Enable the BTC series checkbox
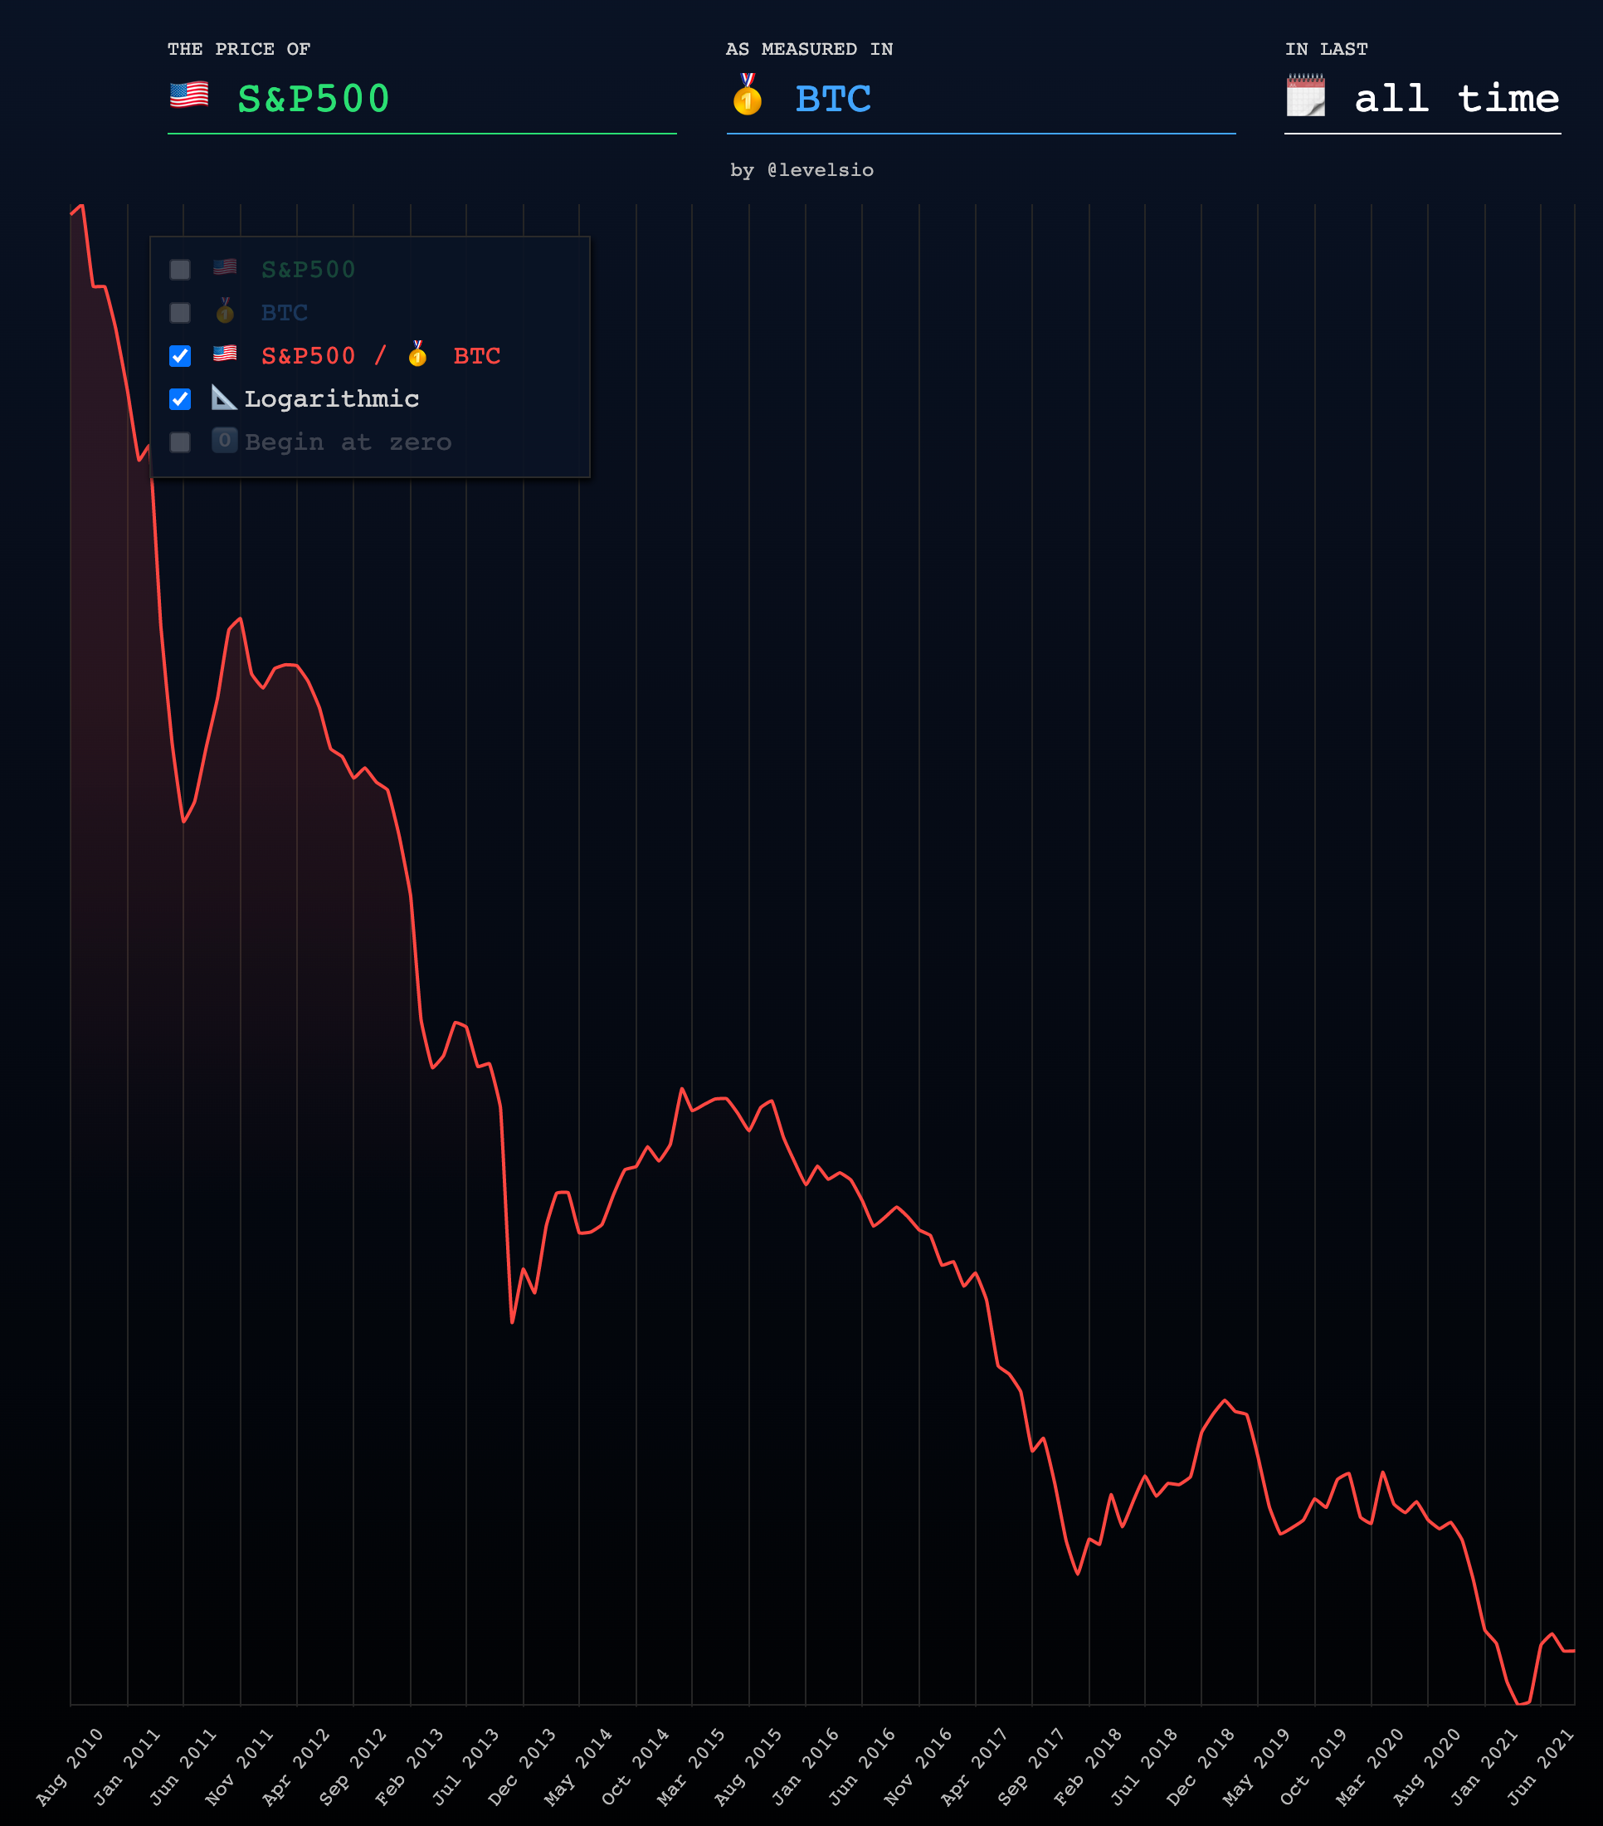Screen dimensions: 1603x1826 pyautogui.click(x=180, y=313)
